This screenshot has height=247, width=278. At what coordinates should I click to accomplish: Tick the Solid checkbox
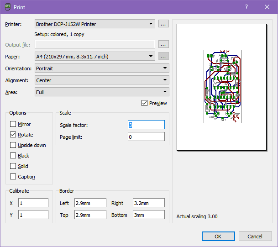pos(13,166)
